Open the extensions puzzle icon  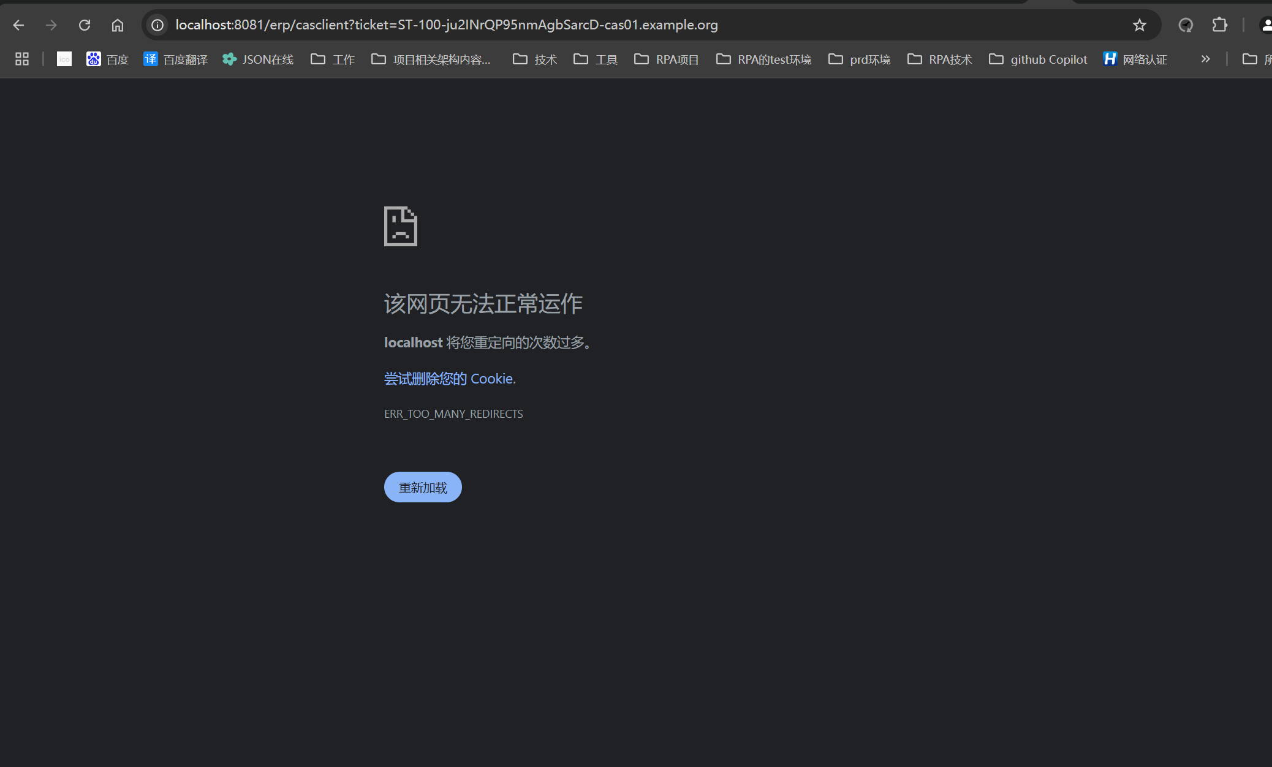click(x=1219, y=25)
